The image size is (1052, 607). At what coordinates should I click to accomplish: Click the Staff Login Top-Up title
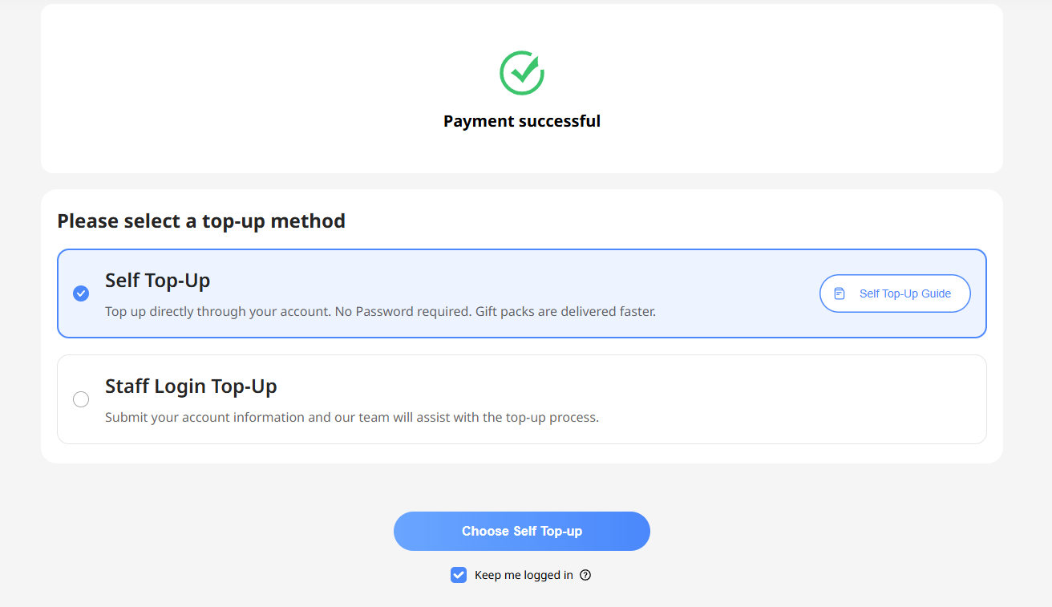[x=191, y=386]
